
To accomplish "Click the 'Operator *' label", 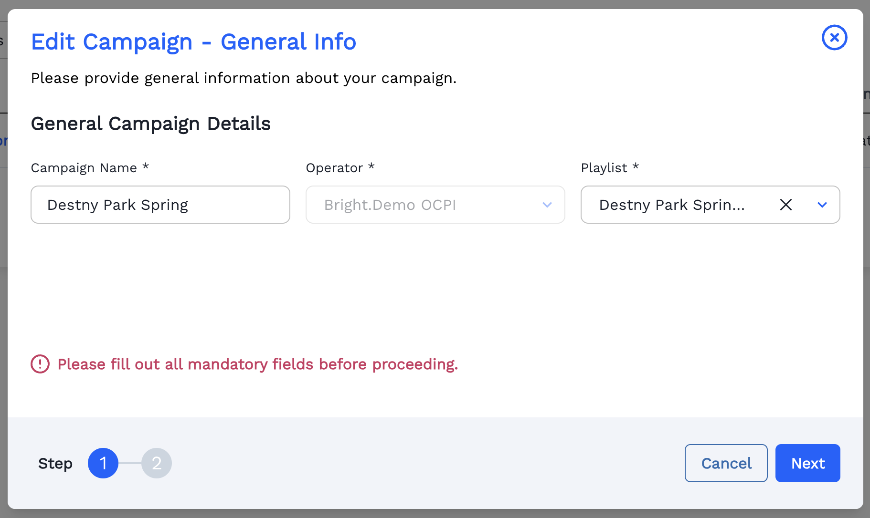I will coord(340,168).
